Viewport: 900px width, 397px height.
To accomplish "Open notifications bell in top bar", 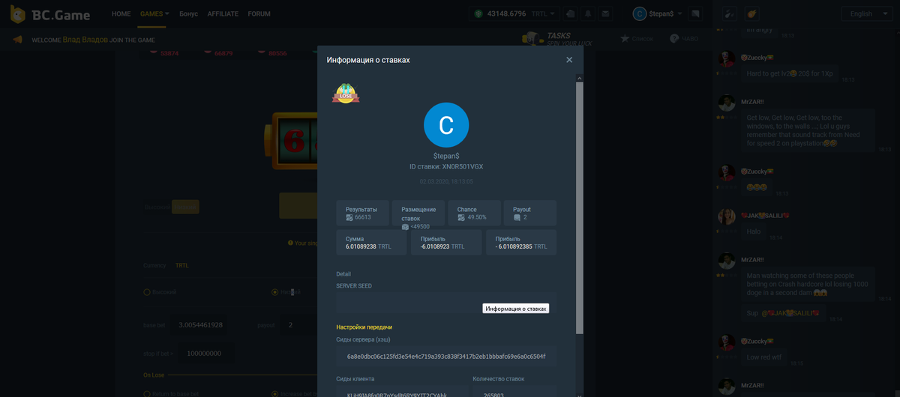I will point(588,13).
